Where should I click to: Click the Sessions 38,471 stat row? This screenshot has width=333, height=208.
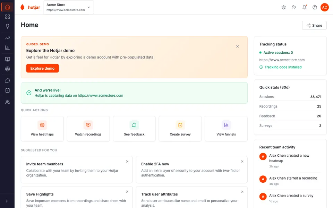pos(290,97)
